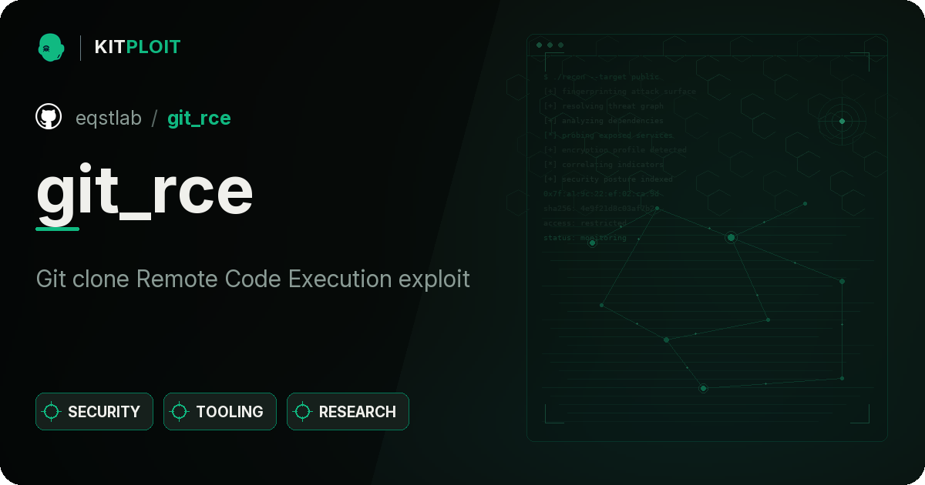Click the crosshair icon in SECURITY tag
Image resolution: width=925 pixels, height=485 pixels.
pos(52,412)
